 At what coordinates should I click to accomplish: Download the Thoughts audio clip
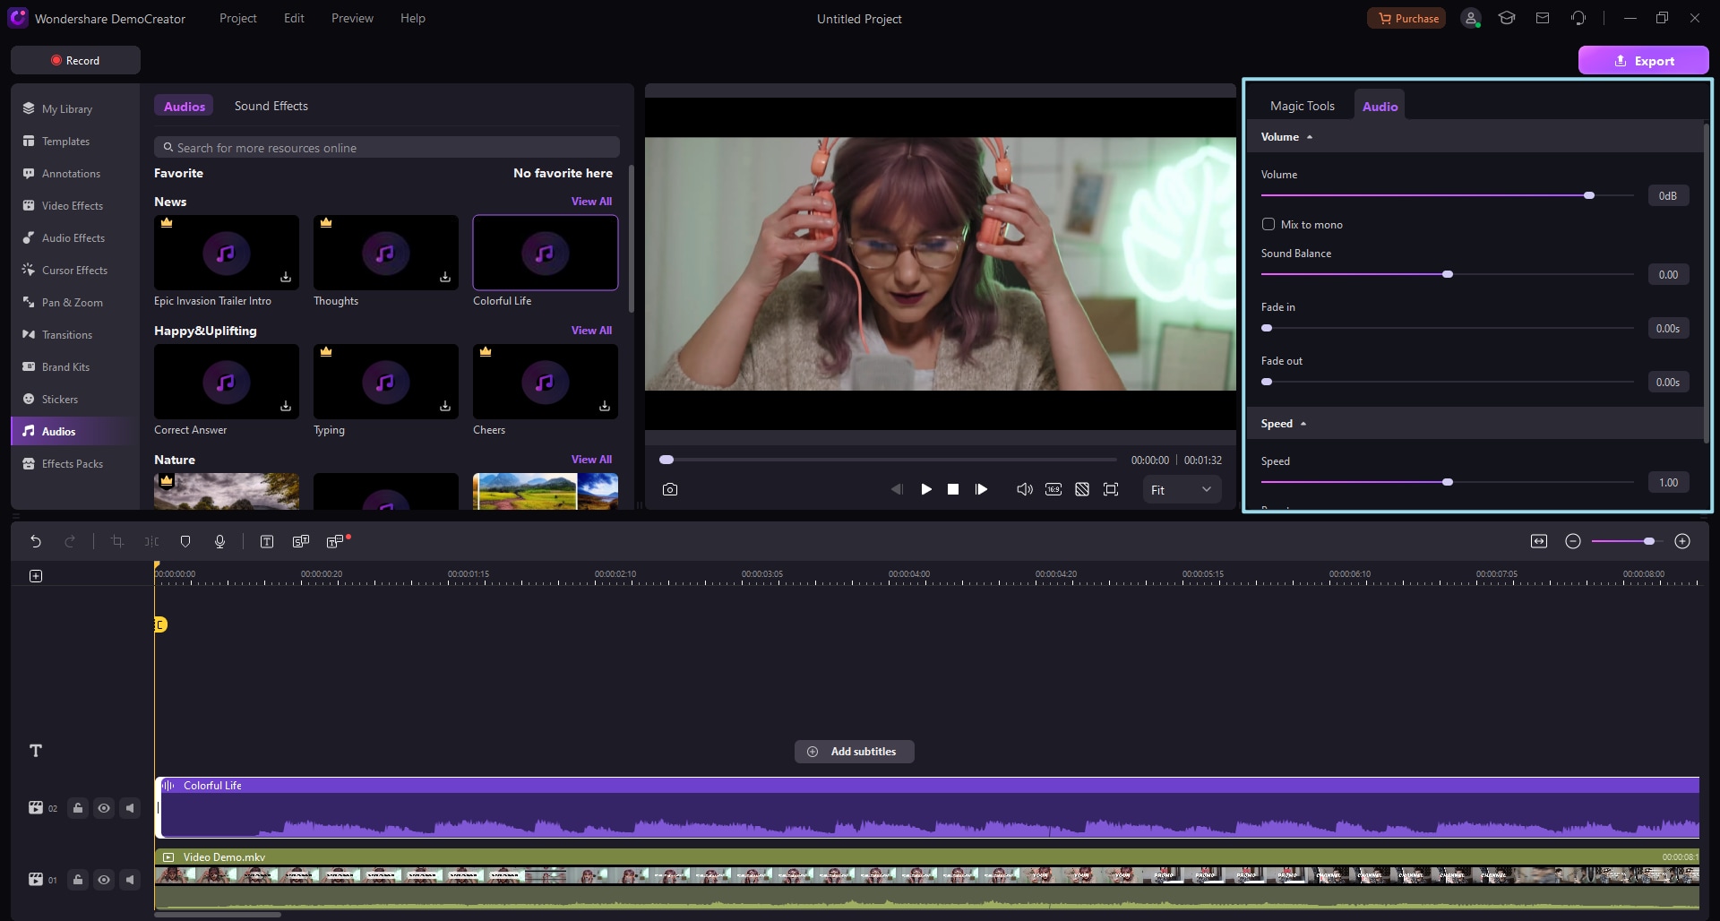click(445, 278)
